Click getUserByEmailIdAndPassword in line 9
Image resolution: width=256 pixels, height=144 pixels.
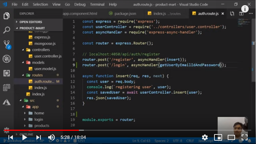pos(190,65)
